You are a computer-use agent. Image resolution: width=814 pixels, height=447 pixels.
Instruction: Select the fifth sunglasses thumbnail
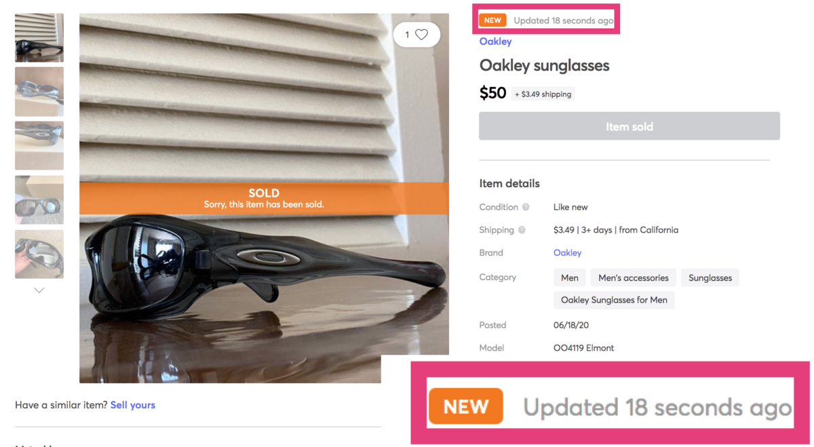[x=39, y=254]
